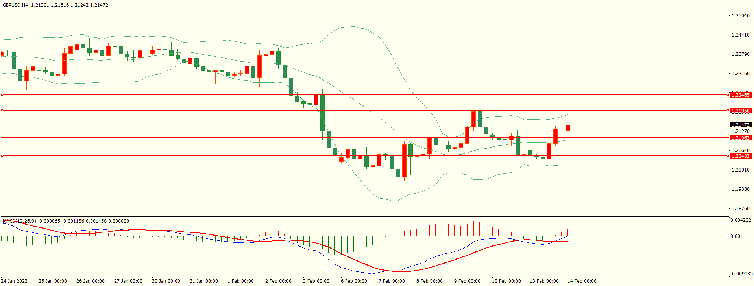Click the 3 Feb 00:00 time label

(x=316, y=281)
